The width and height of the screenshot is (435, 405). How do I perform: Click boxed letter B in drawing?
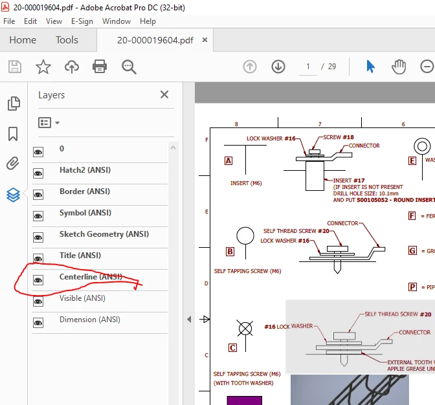point(230,252)
